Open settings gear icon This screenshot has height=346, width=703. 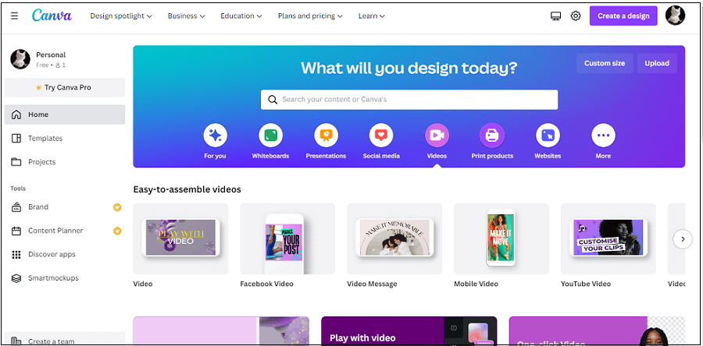576,16
